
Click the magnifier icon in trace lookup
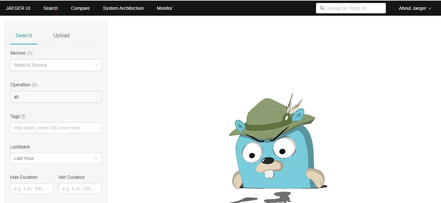click(x=322, y=8)
